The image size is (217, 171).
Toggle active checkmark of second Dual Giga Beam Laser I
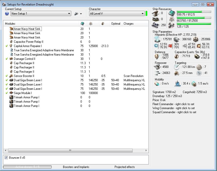(x=7, y=84)
